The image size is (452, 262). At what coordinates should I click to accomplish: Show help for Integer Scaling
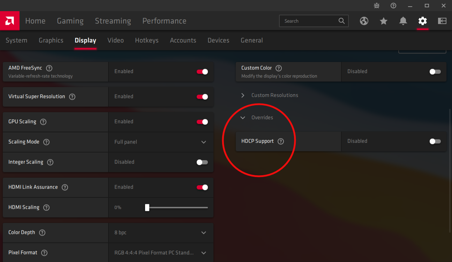50,162
